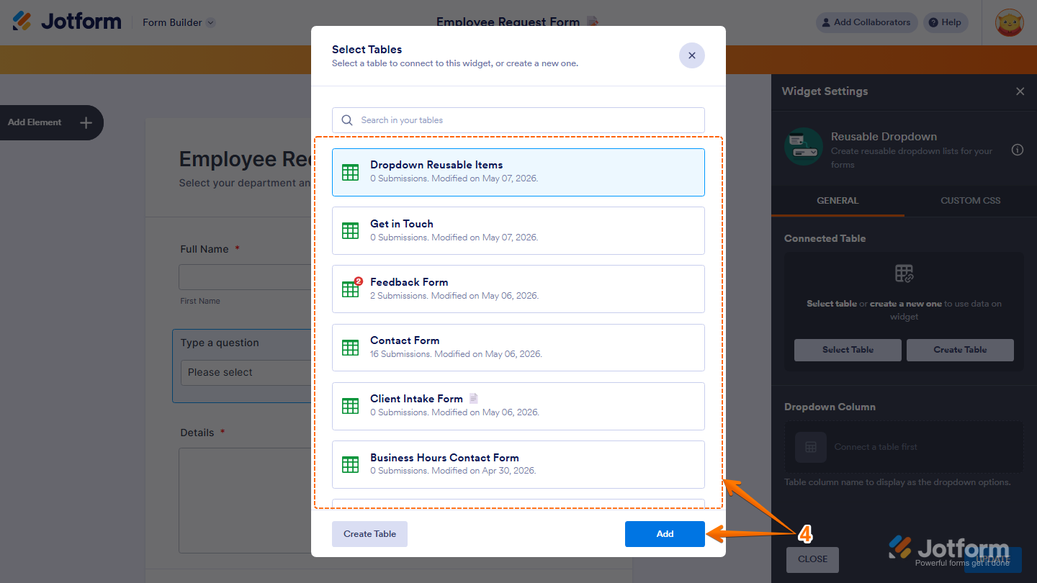Screen dimensions: 1037x583
Task: Click the Dropdown Reusable Items spreadsheet icon
Action: 350,172
